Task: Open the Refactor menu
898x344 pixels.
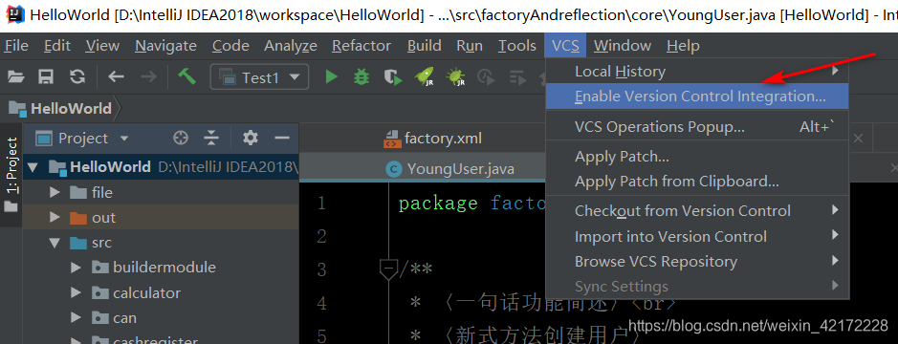Action: pyautogui.click(x=361, y=45)
